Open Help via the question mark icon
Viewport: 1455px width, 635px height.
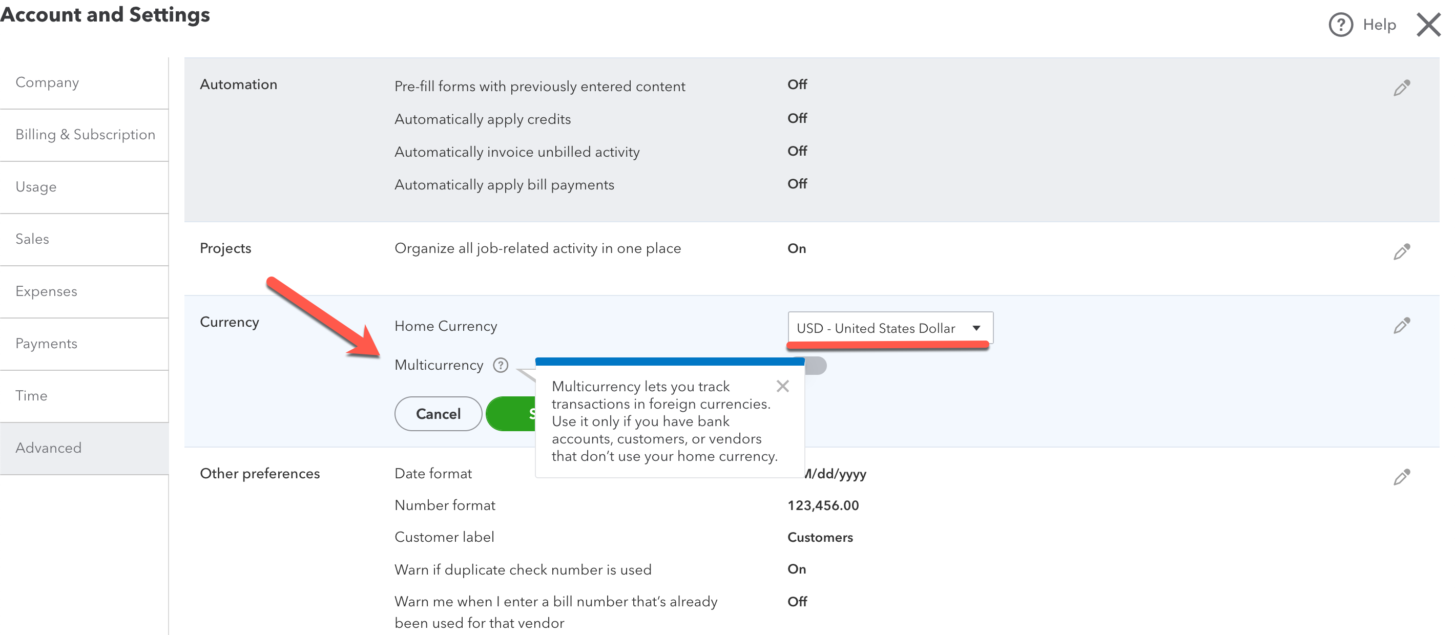click(1340, 25)
